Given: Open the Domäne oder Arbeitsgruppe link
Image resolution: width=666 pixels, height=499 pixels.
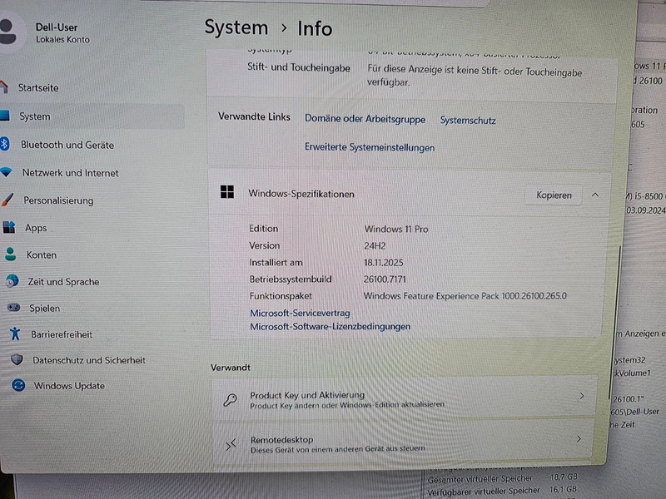Looking at the screenshot, I should tap(365, 120).
